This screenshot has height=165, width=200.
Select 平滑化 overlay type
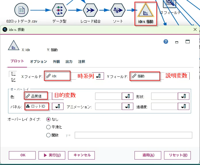tap(48, 127)
